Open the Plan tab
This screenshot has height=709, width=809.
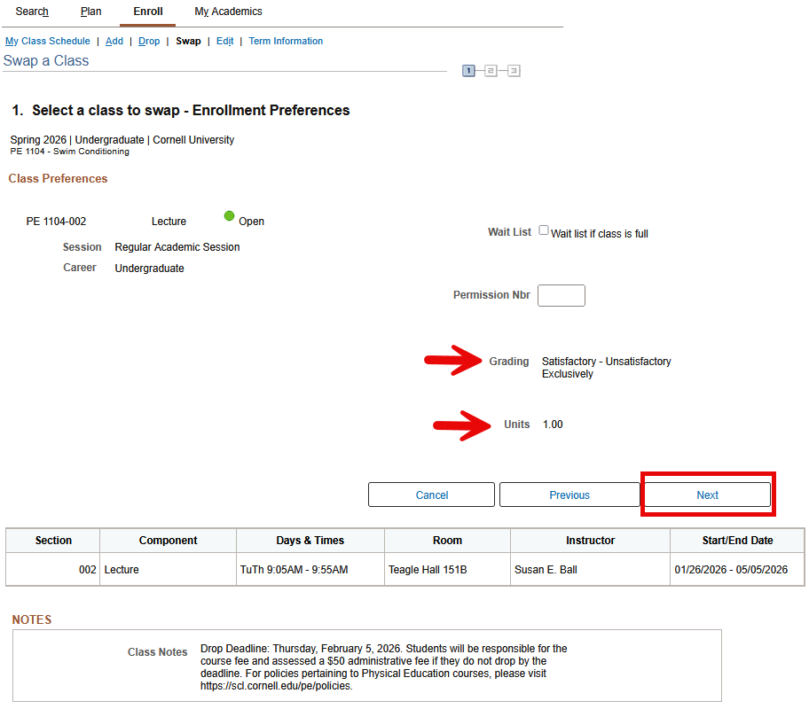coord(90,11)
